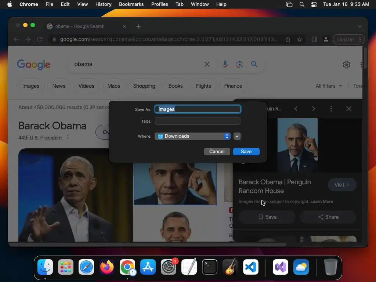
Task: Select the Shopping filter
Action: pos(144,86)
